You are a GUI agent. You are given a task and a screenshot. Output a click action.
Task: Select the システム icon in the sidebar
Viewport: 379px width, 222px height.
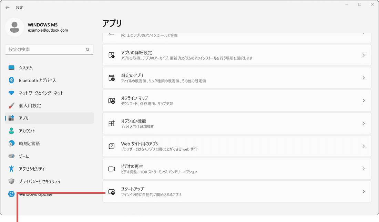tap(10, 67)
